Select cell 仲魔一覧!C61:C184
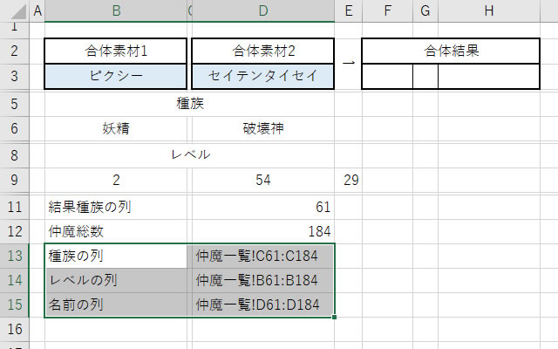Viewport: 558px width, 349px height. 263,256
